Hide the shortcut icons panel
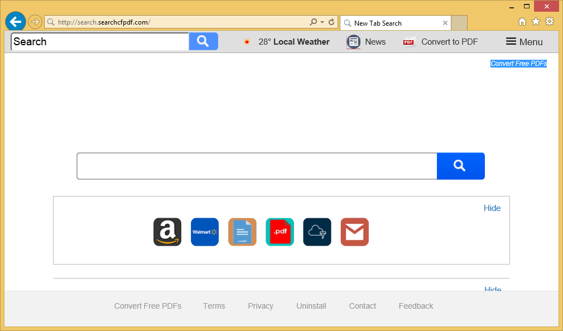Image resolution: width=563 pixels, height=331 pixels. tap(492, 208)
